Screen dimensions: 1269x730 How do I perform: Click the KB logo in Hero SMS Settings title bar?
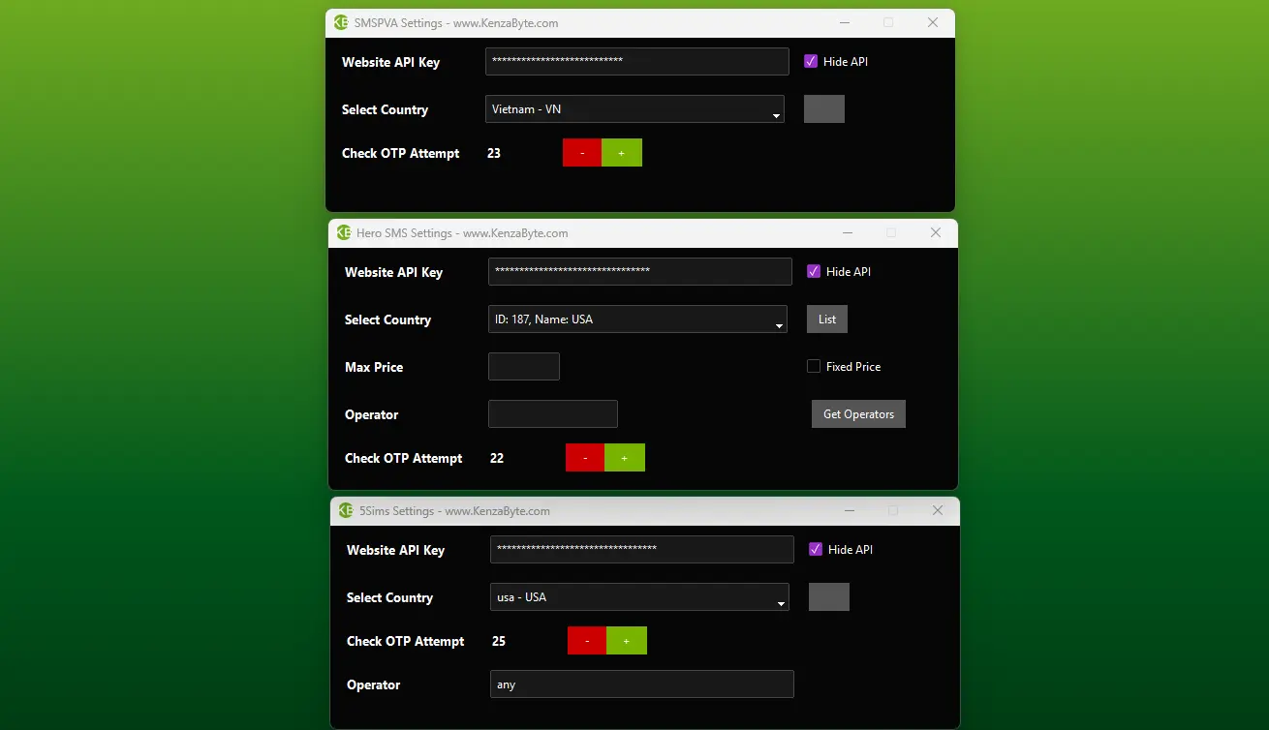pos(344,233)
